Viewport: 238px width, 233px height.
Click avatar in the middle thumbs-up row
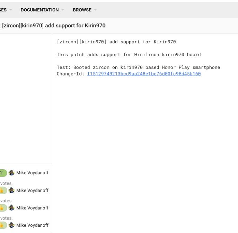tap(11, 208)
